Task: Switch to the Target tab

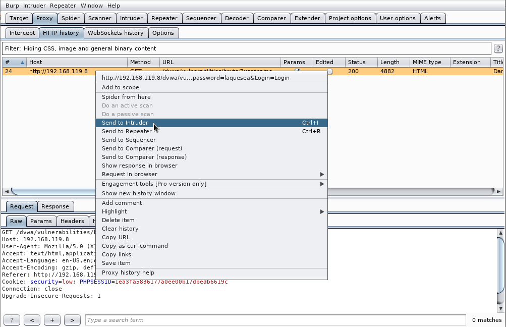Action: coord(19,18)
